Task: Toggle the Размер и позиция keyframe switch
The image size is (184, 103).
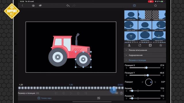Action: (x=38, y=93)
